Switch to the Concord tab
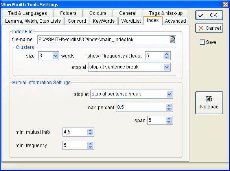The image size is (230, 171). point(77,21)
